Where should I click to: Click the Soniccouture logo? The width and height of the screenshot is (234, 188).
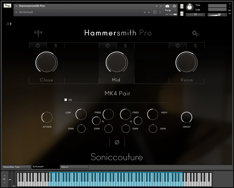(x=117, y=157)
